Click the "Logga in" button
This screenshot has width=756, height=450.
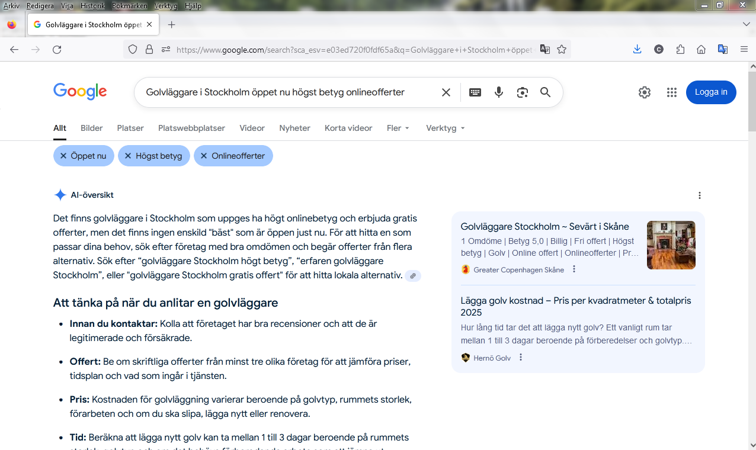click(x=711, y=92)
